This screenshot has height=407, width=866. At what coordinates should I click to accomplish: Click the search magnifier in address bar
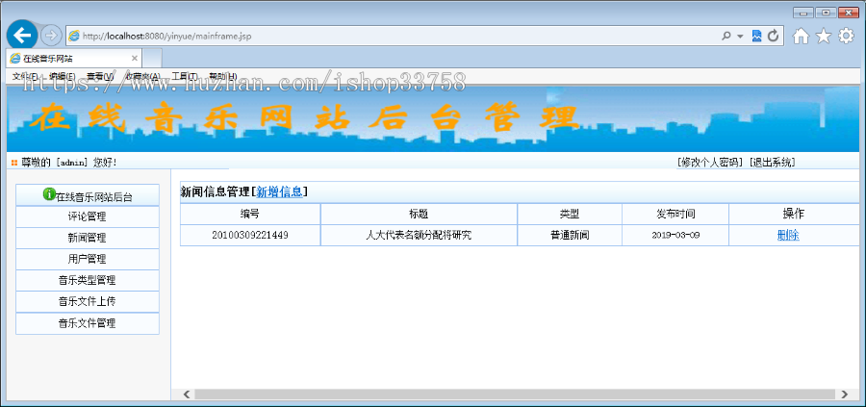coord(726,36)
